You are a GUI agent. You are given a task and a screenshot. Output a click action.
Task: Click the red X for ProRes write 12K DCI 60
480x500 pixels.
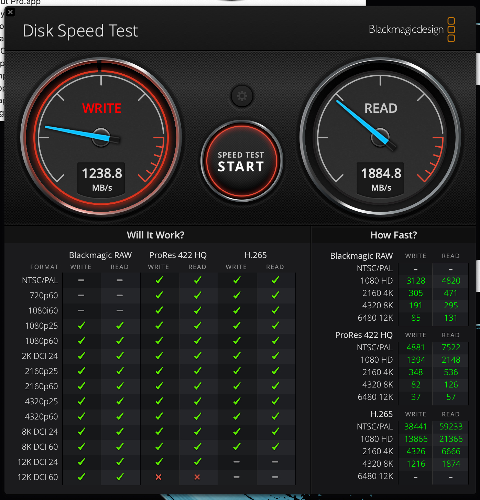pyautogui.click(x=159, y=477)
